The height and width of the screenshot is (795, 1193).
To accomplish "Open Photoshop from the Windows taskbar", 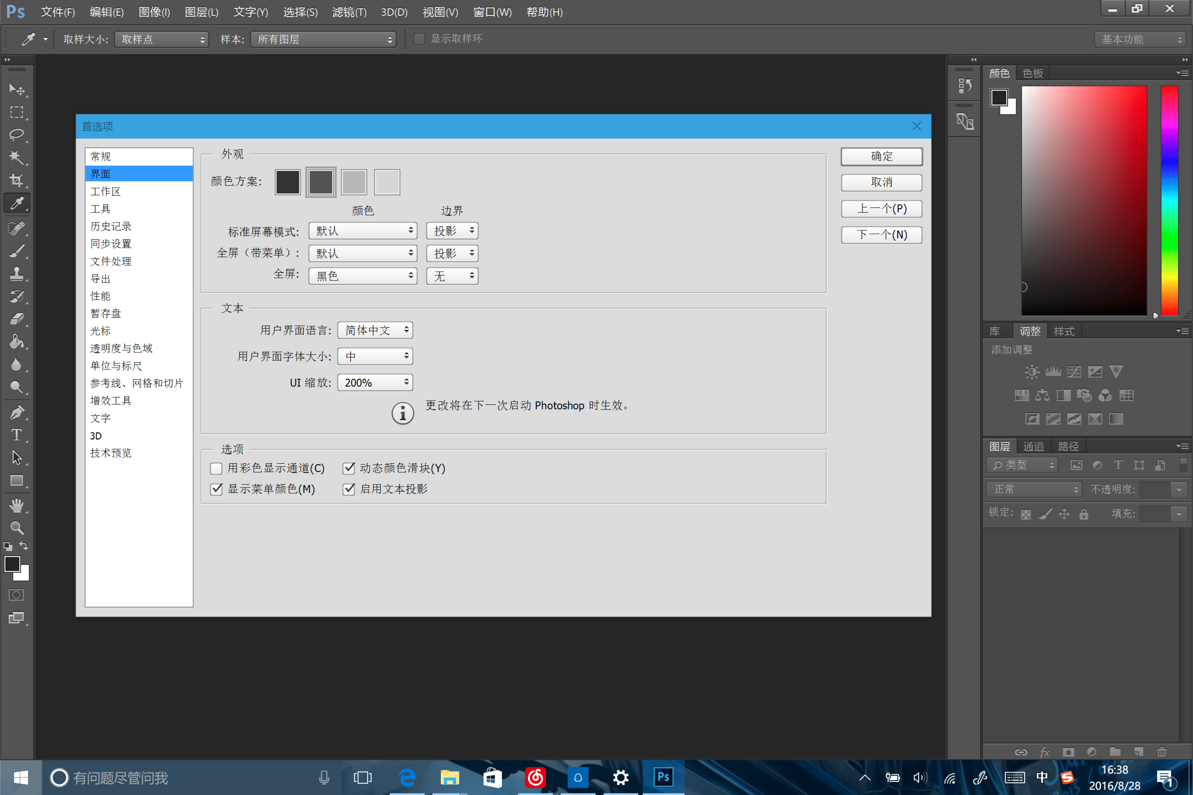I will pos(663,777).
